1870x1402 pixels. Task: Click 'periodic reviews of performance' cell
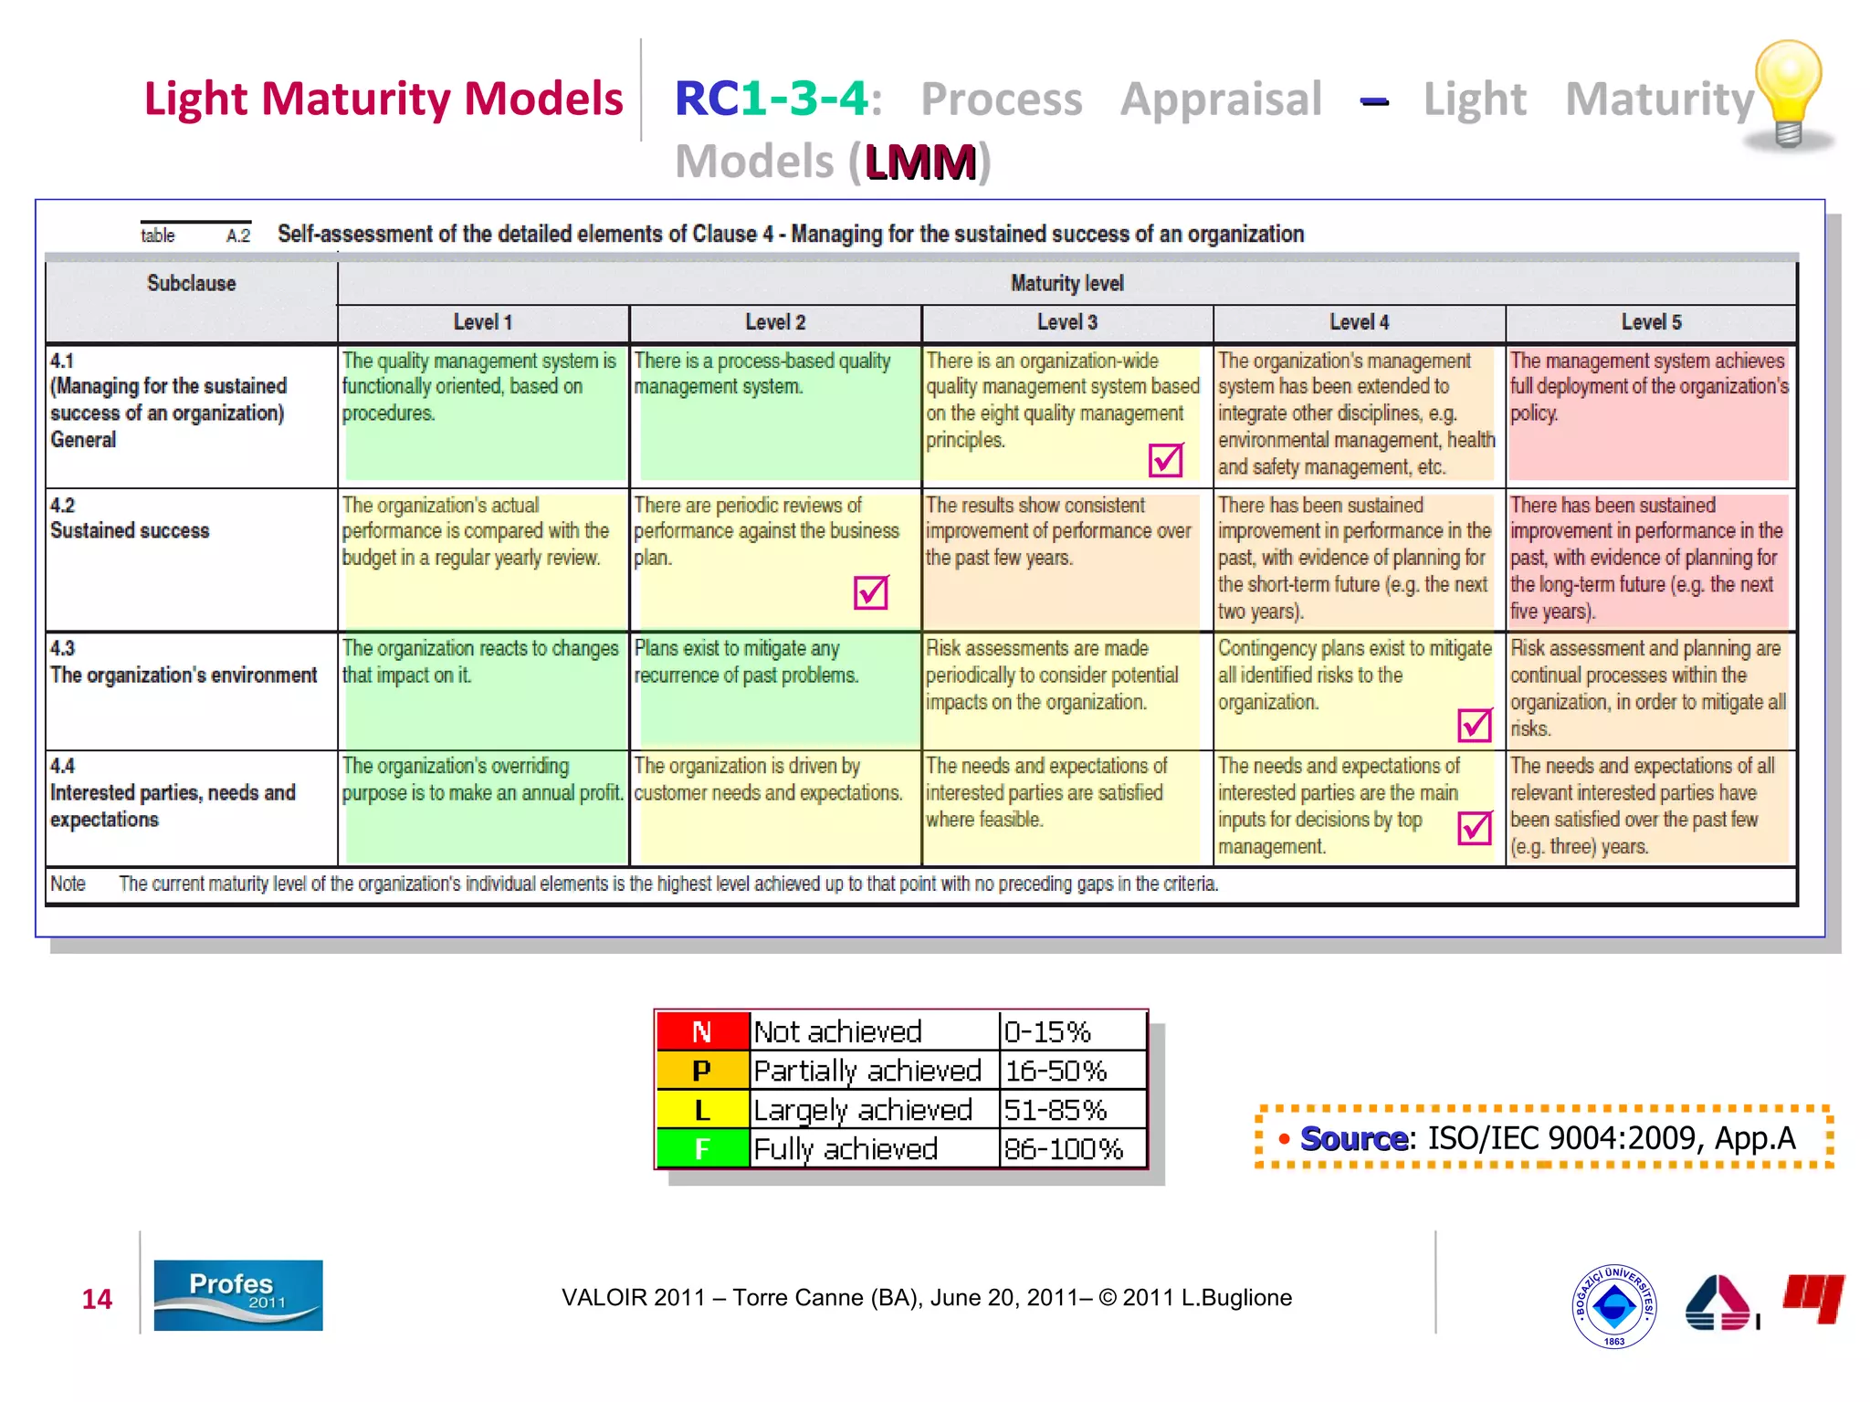775,560
